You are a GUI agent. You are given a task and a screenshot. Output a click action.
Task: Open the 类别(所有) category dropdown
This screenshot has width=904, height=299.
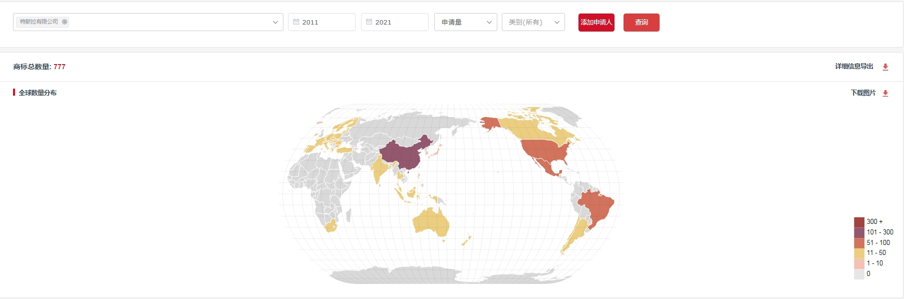(533, 22)
